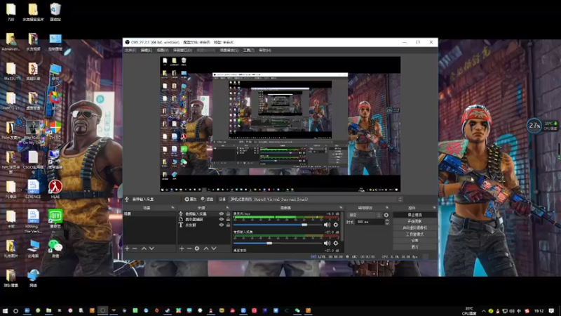Remove the selected scene with the minus icon
The width and height of the screenshot is (561, 316).
pyautogui.click(x=135, y=249)
